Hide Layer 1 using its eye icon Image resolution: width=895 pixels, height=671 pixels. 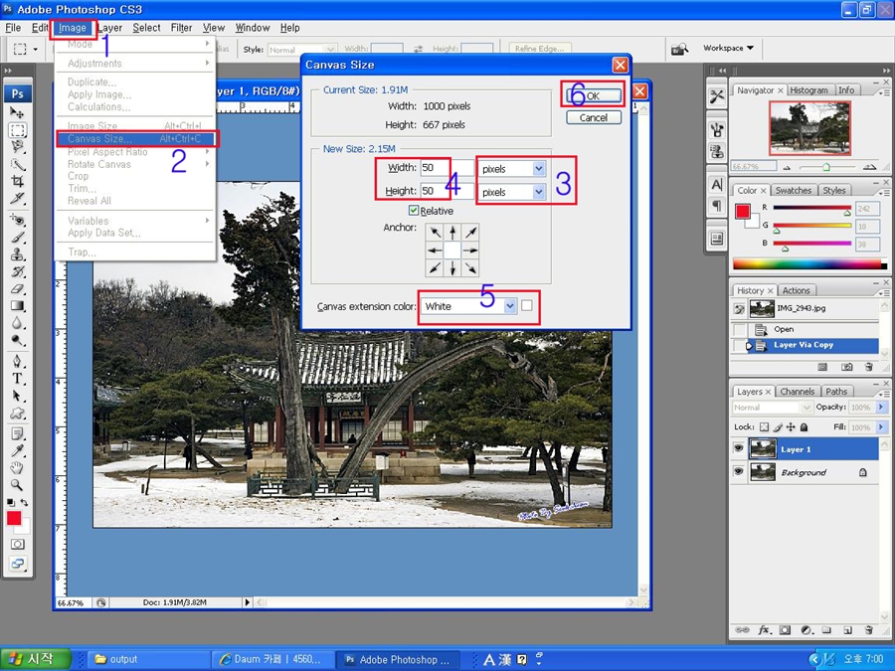[x=739, y=448]
